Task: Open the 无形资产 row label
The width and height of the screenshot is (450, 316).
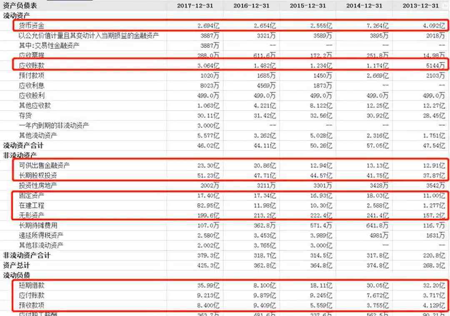Action: tap(32, 215)
